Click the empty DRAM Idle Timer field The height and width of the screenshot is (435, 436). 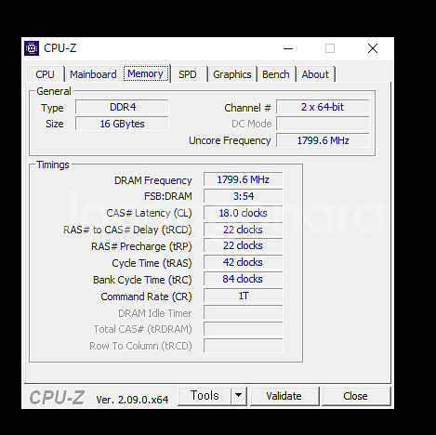tap(244, 312)
